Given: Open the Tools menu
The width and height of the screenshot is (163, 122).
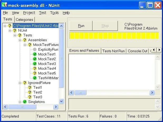Looking at the screenshot, I should pyautogui.click(x=54, y=13).
